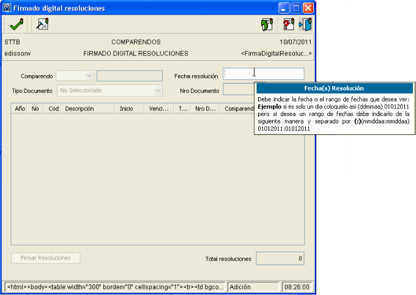
Task: Click the Cod column header
Action: pos(54,109)
